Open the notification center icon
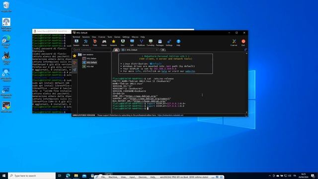This screenshot has height=179, width=318. [x=313, y=176]
